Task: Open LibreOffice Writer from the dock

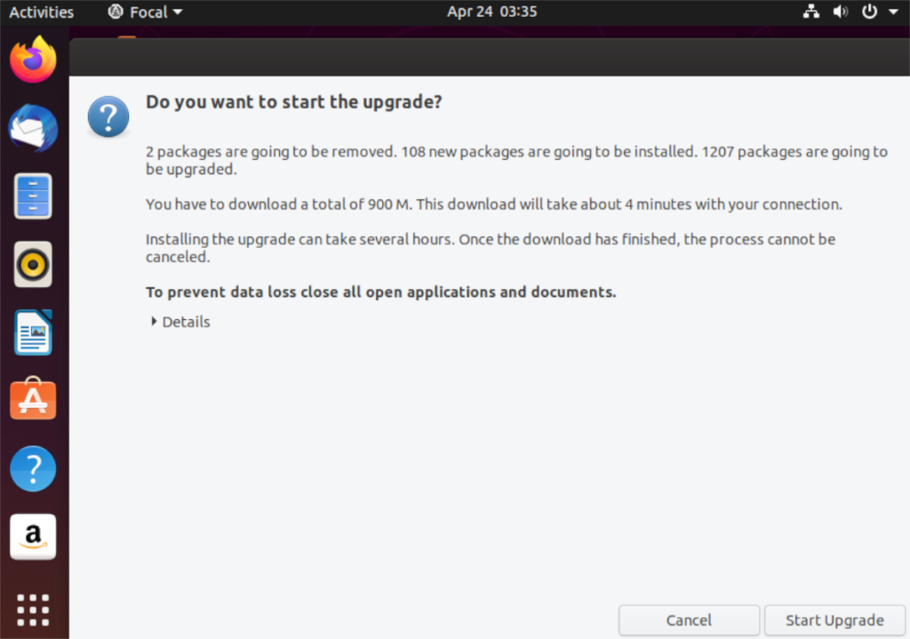Action: (x=33, y=332)
